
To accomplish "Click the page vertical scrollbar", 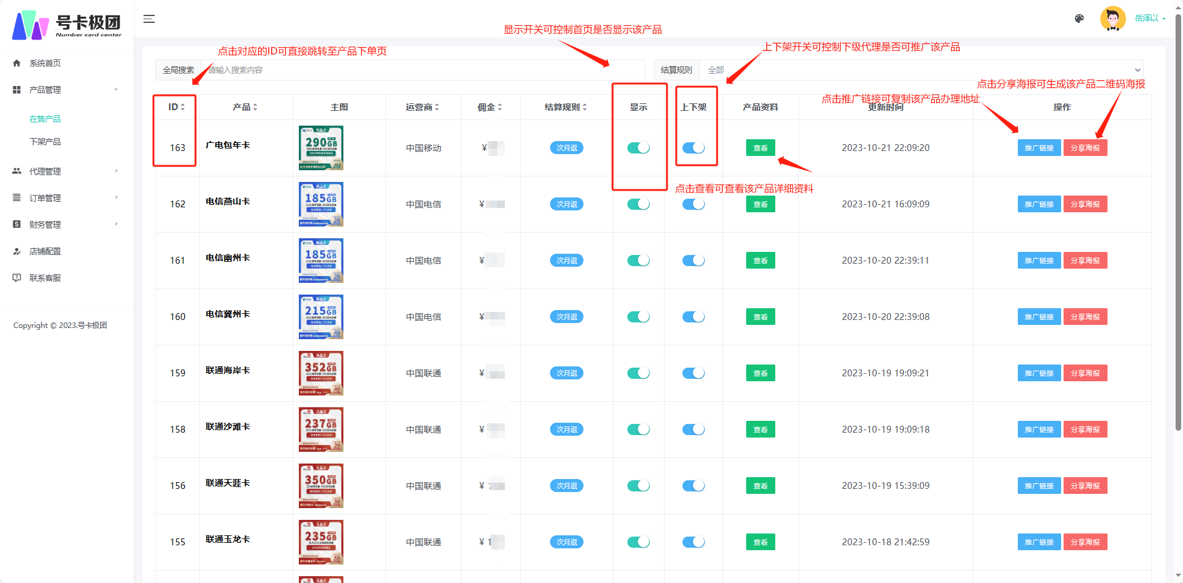I will (x=1178, y=223).
